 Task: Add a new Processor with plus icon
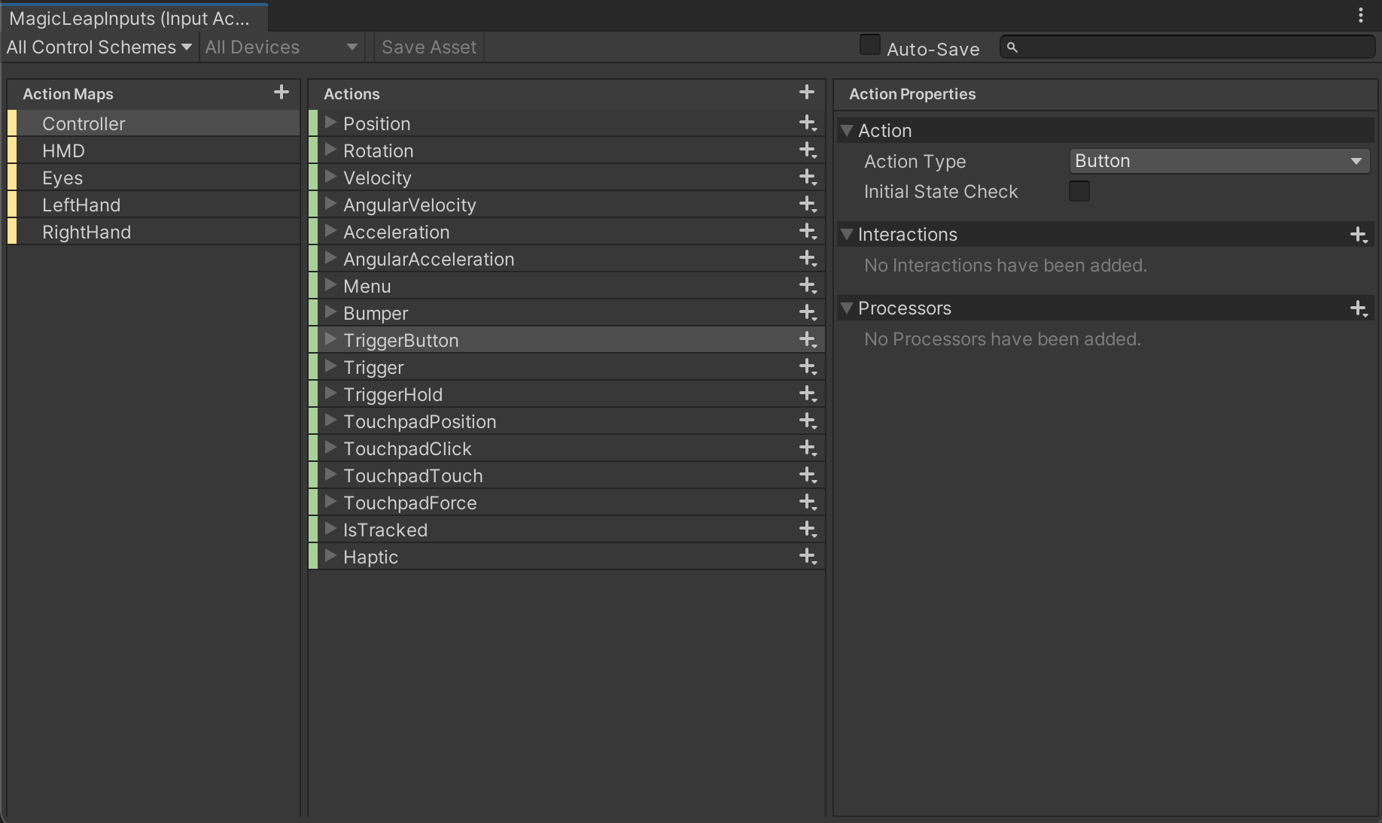coord(1358,308)
